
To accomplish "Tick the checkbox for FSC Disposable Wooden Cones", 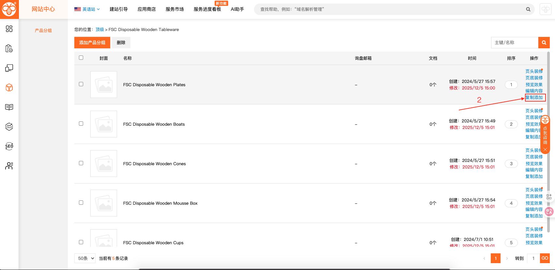I will 81,163.
